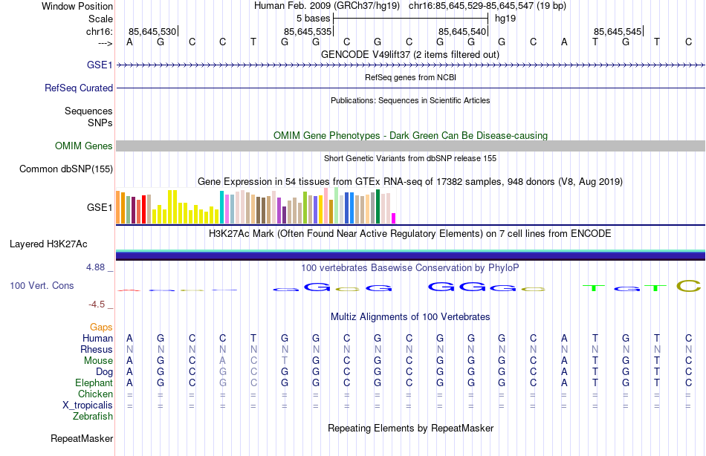Click the RefSeq Curated intron line

(x=411, y=88)
